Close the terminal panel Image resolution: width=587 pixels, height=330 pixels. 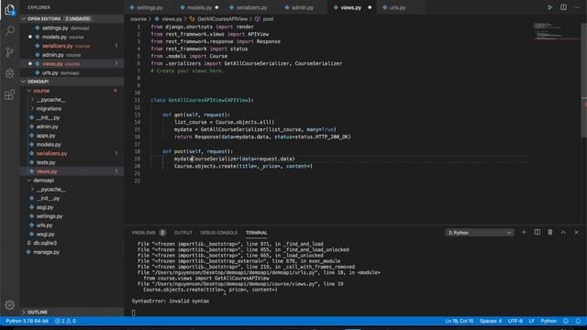[x=577, y=232]
